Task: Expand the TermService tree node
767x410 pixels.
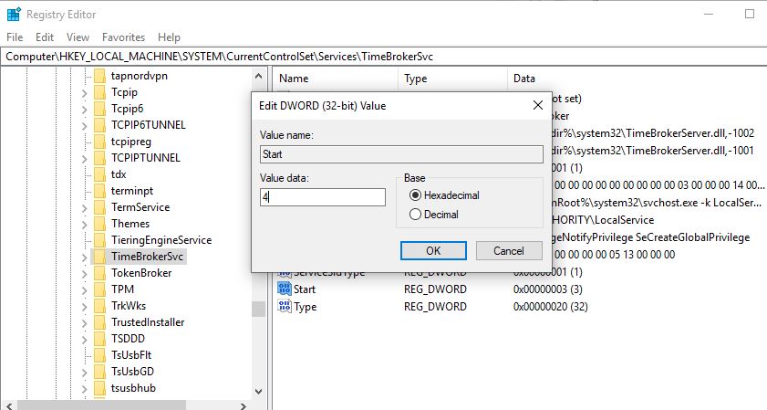Action: click(x=85, y=207)
